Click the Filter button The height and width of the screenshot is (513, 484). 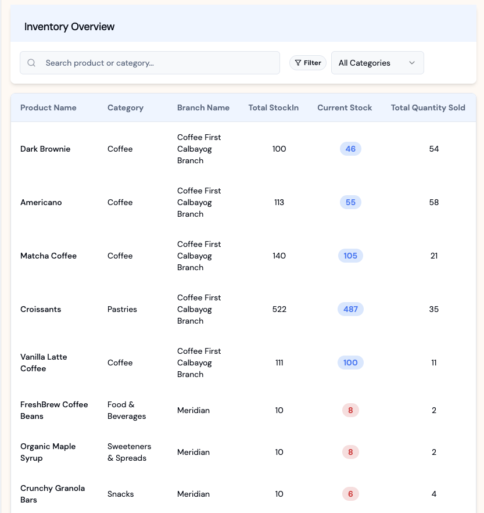pyautogui.click(x=307, y=62)
